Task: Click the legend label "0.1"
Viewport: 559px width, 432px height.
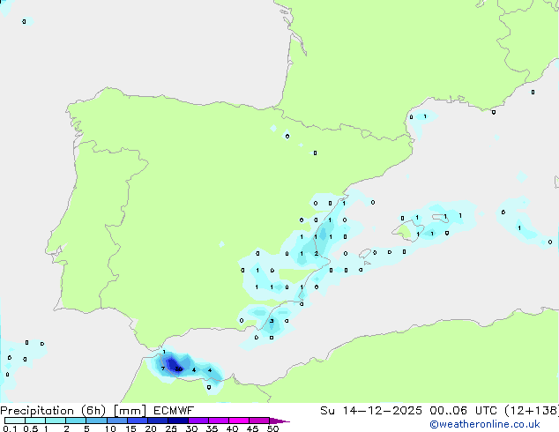Action: [10, 428]
